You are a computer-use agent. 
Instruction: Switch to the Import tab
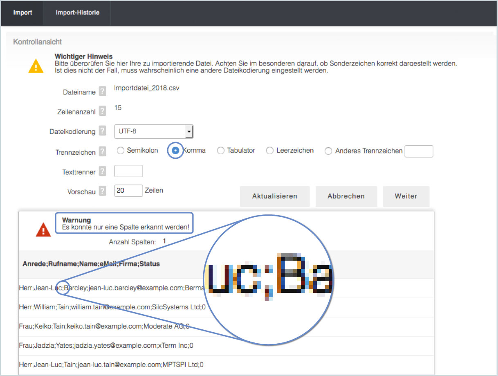tap(22, 13)
